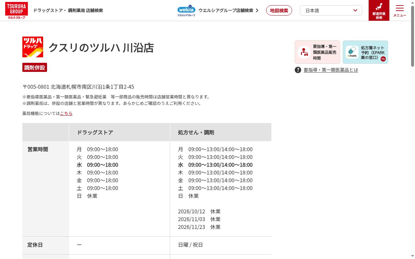
Task: Follow the 要指導・第一類医薬品とは link
Action: (x=331, y=70)
